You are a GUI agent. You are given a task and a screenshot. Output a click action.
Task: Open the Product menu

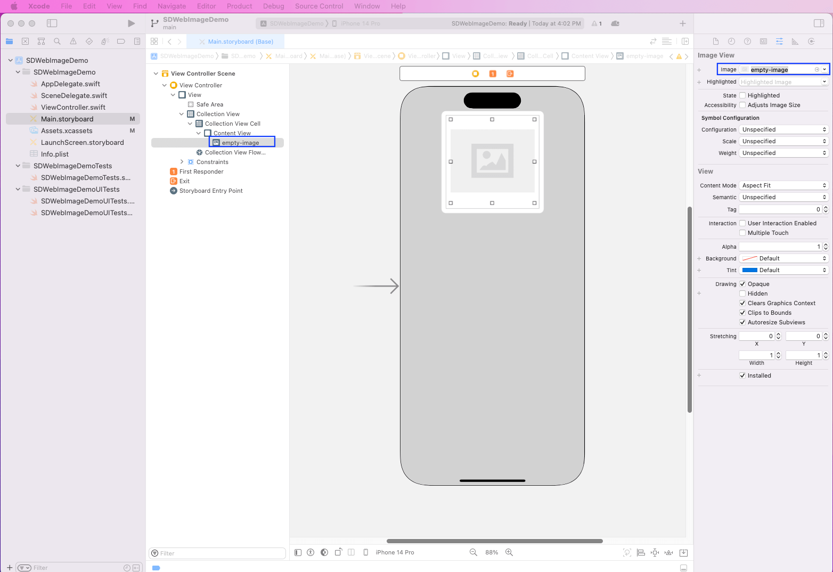pyautogui.click(x=239, y=6)
